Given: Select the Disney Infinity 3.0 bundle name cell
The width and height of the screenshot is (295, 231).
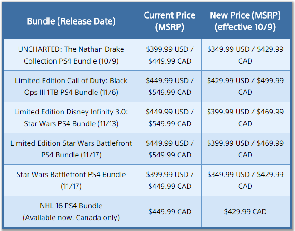Looking at the screenshot, I should coord(71,118).
